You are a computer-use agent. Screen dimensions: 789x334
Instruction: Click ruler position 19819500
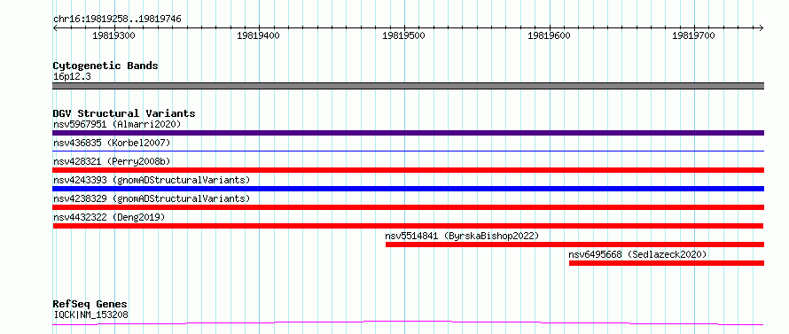[x=403, y=35]
